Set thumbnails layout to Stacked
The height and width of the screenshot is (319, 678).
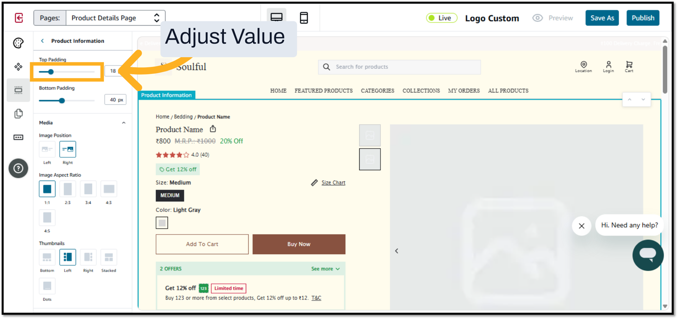[x=109, y=257]
